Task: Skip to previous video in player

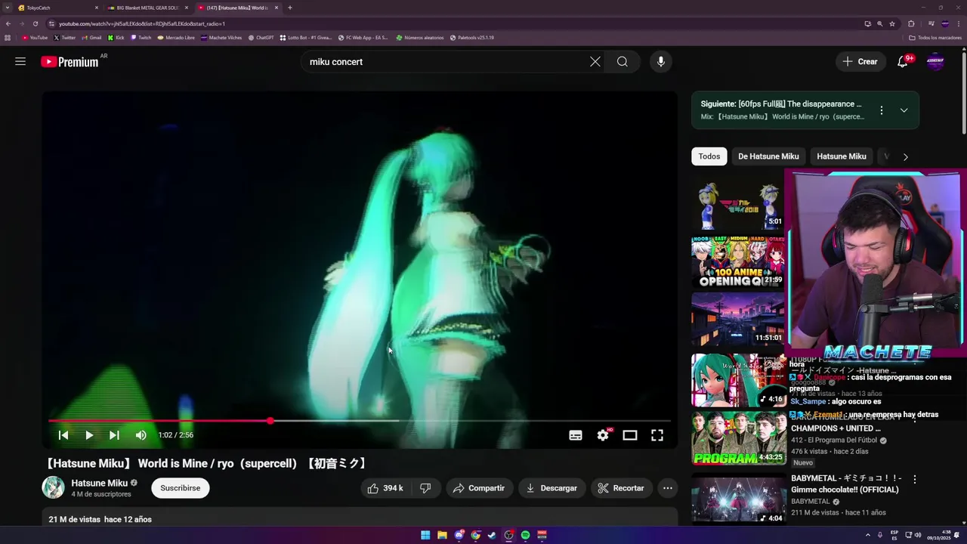Action: pyautogui.click(x=63, y=435)
